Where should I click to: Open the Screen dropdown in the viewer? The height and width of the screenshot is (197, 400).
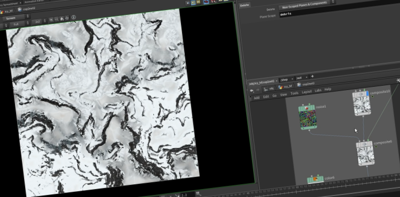tap(16, 18)
